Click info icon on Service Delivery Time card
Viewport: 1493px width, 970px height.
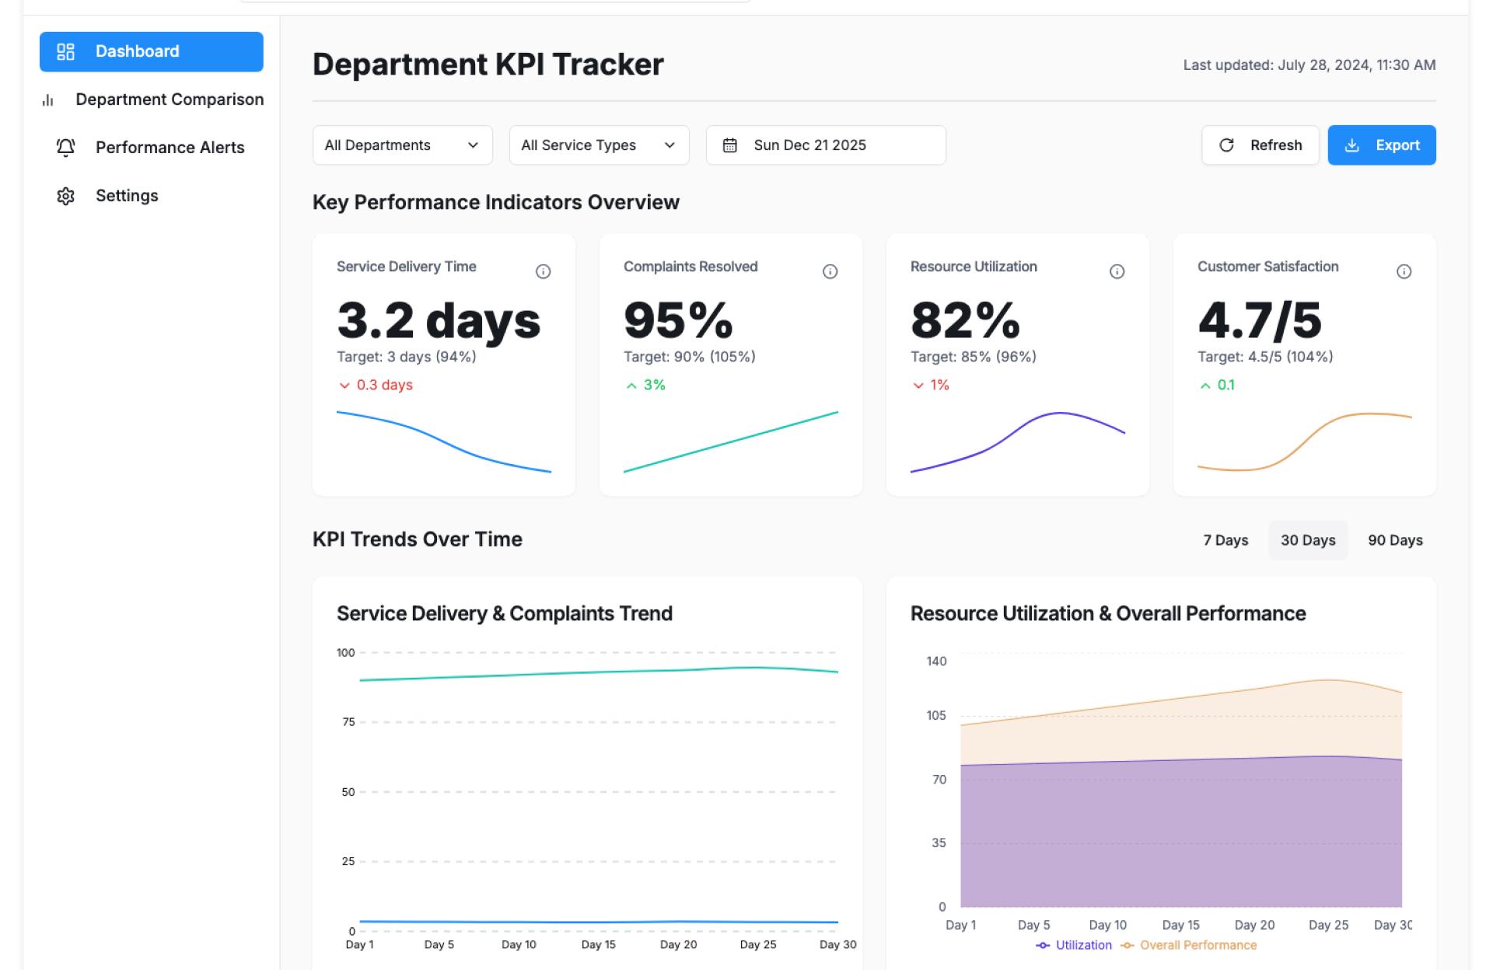click(x=543, y=271)
